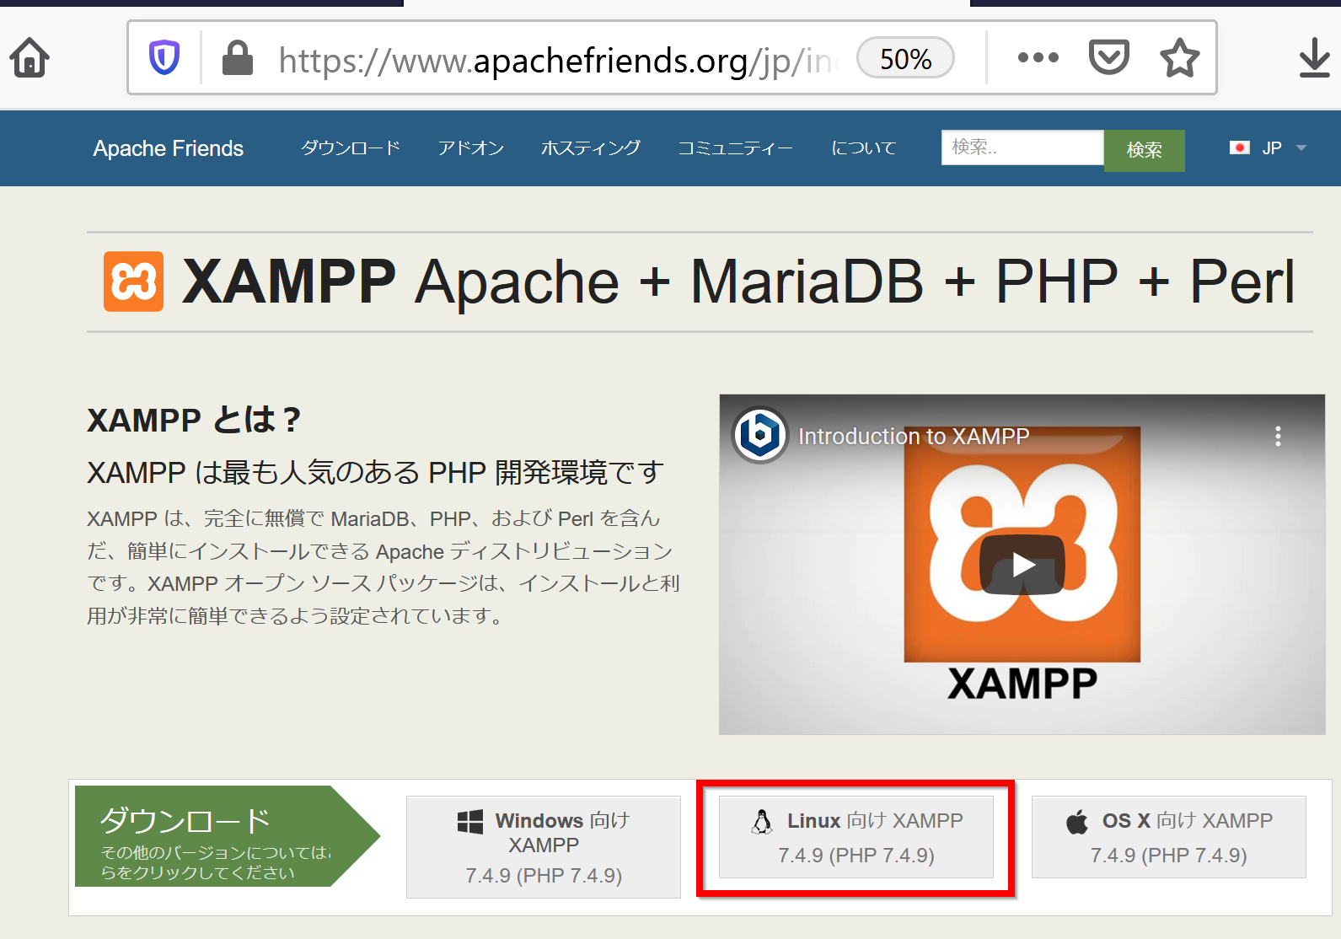Open the コミュニティー navigation item
Screen dimensions: 1341x939
pos(735,148)
